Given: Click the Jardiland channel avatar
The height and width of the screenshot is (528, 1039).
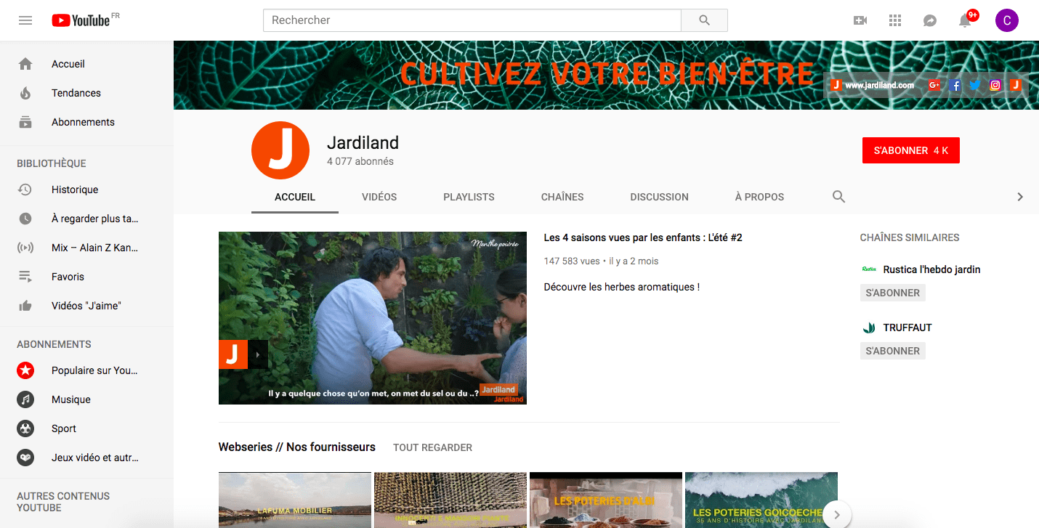Looking at the screenshot, I should pyautogui.click(x=280, y=150).
